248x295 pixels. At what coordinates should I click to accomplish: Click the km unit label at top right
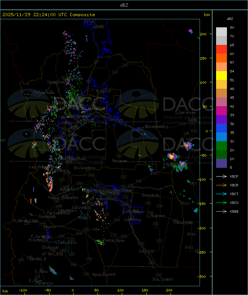tap(207, 15)
